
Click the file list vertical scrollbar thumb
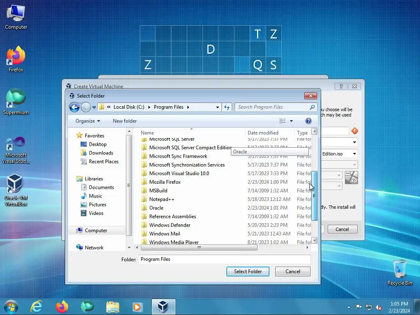coord(315,196)
